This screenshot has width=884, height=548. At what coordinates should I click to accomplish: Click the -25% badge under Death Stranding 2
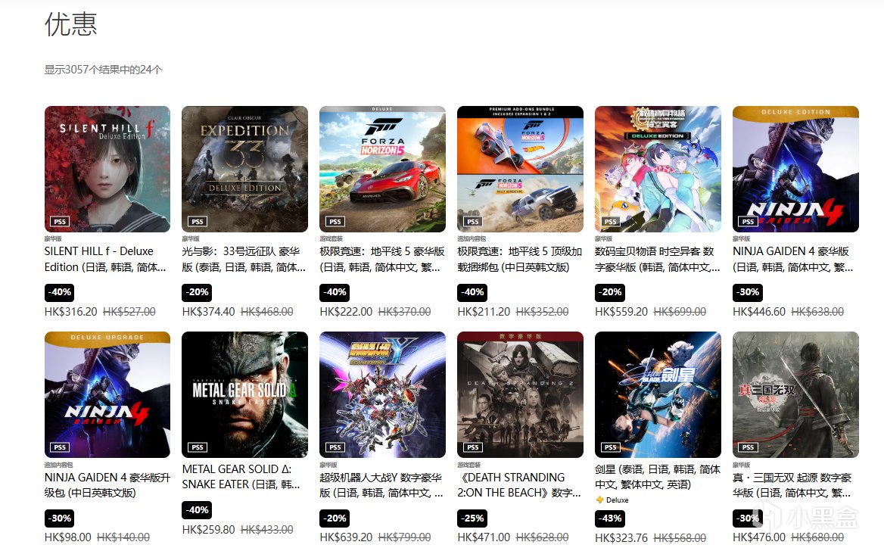(x=472, y=518)
